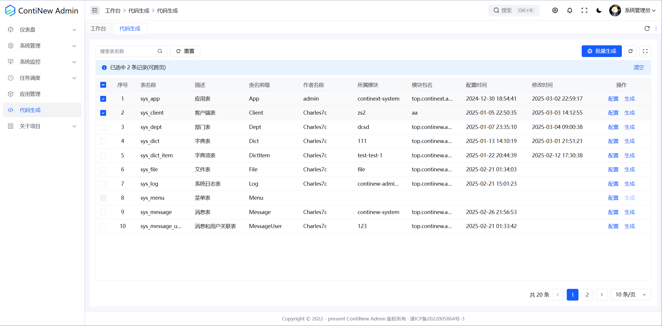The height and width of the screenshot is (326, 662).
Task: Click the user avatar picture
Action: pos(615,11)
